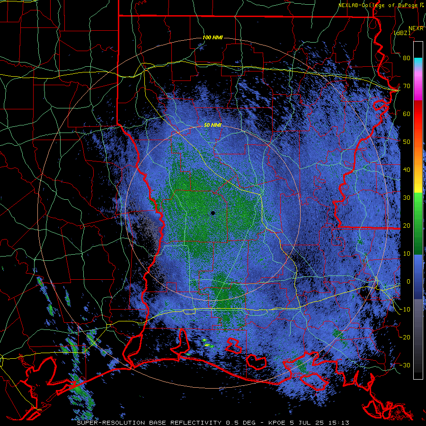Click the -10 value on the dBZ scale
The height and width of the screenshot is (426, 426).
pos(405,310)
